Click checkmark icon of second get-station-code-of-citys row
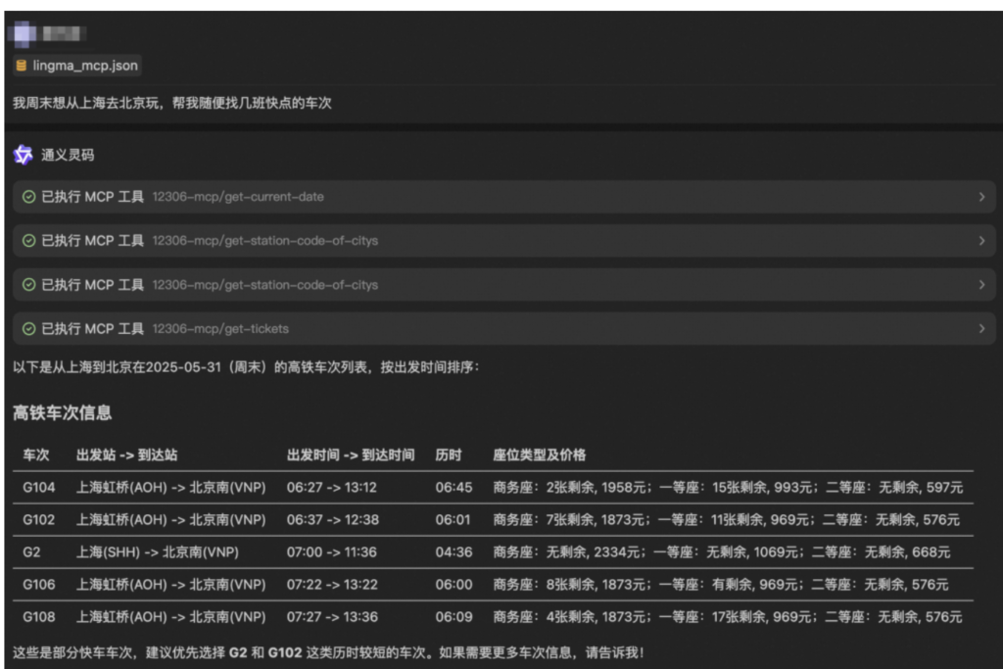The width and height of the screenshot is (1003, 669). (29, 285)
